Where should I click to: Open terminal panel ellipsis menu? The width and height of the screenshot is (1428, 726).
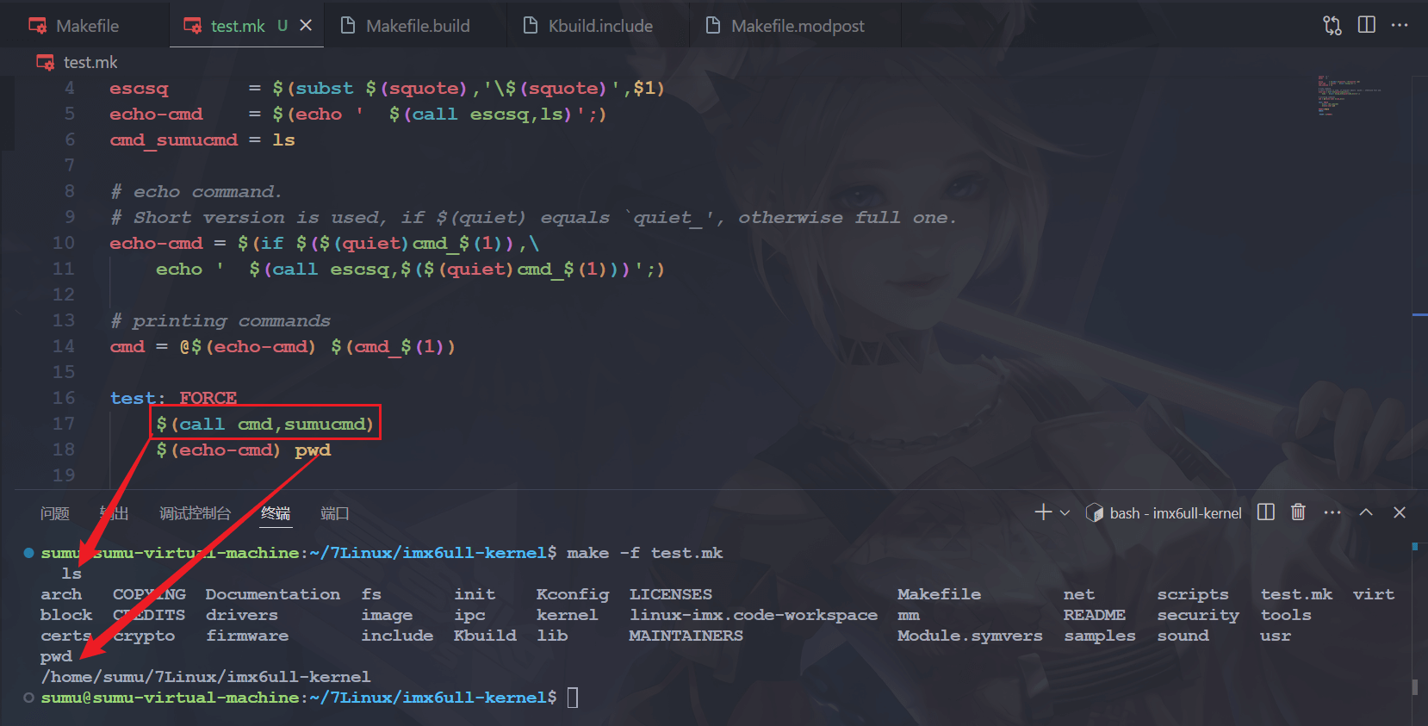click(x=1332, y=512)
